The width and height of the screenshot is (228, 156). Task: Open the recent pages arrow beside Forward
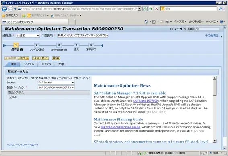(15, 9)
